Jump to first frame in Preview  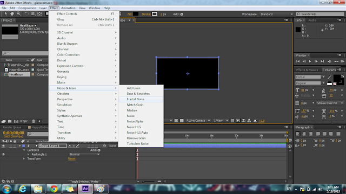pyautogui.click(x=298, y=61)
